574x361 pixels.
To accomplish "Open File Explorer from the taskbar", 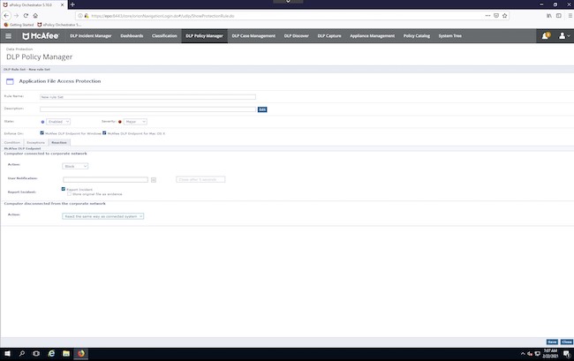I will 66,353.
